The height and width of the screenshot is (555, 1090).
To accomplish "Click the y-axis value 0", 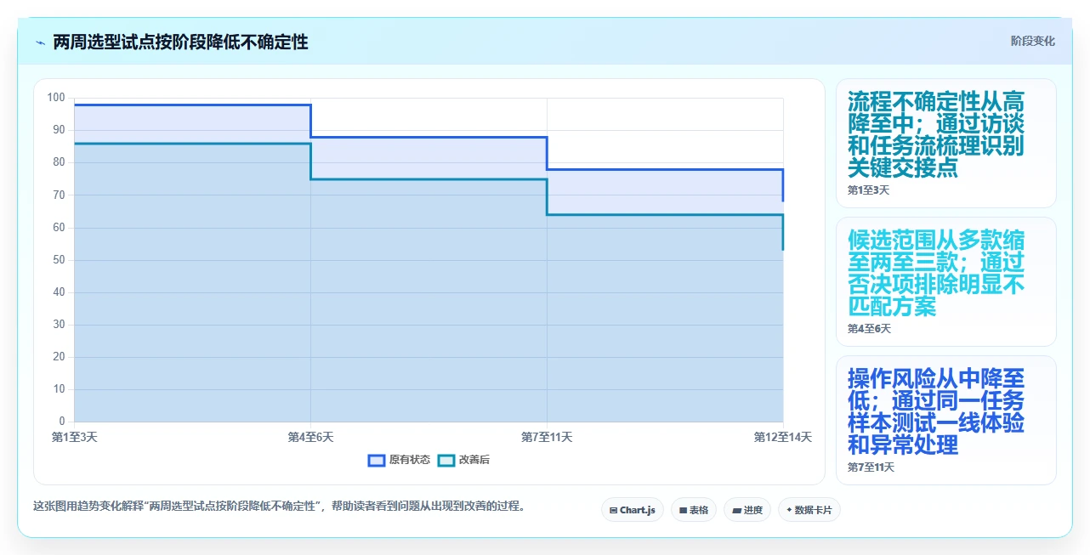I will click(62, 422).
